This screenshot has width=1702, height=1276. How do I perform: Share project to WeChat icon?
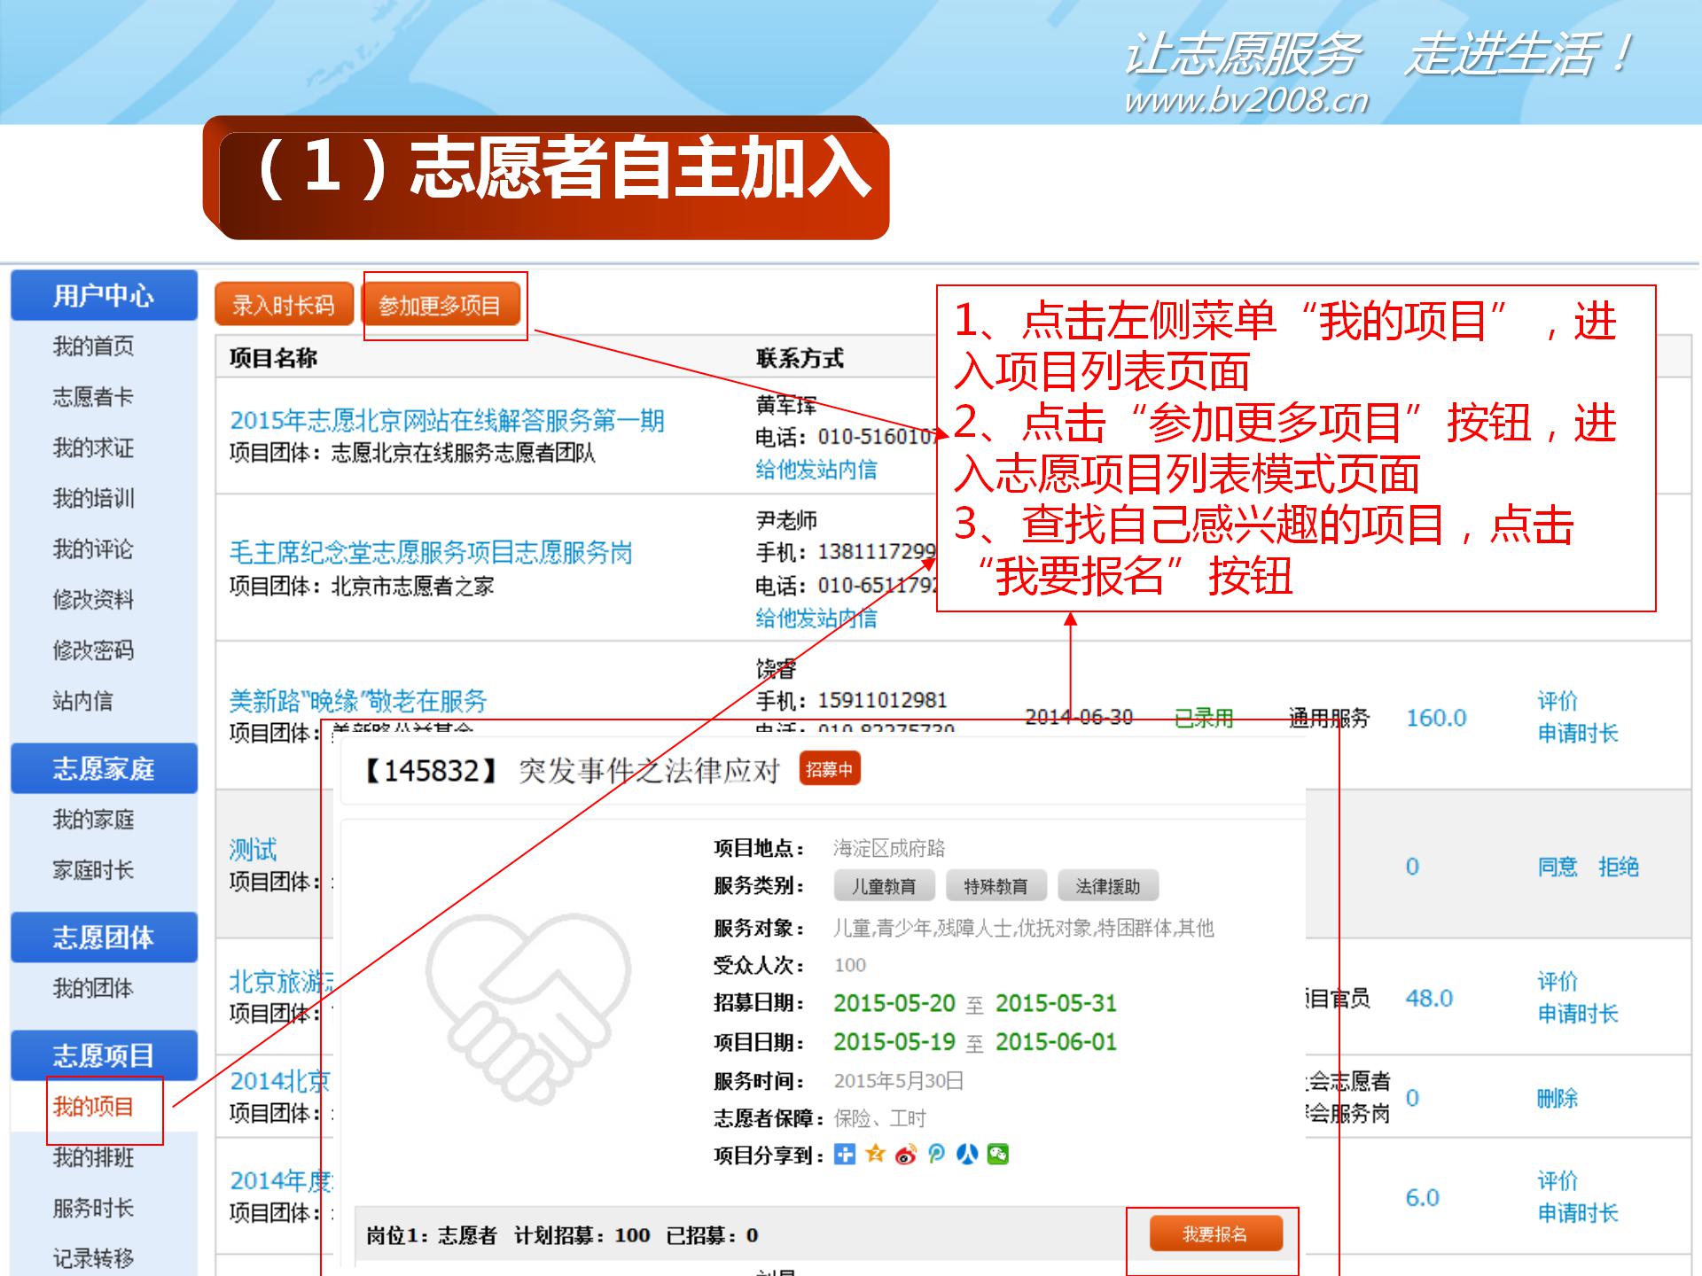pyautogui.click(x=998, y=1154)
